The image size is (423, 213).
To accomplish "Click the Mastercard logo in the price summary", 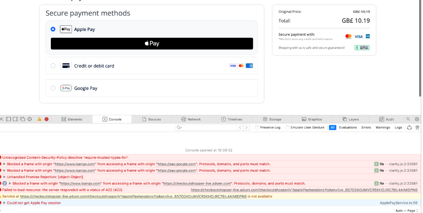I will (x=348, y=37).
